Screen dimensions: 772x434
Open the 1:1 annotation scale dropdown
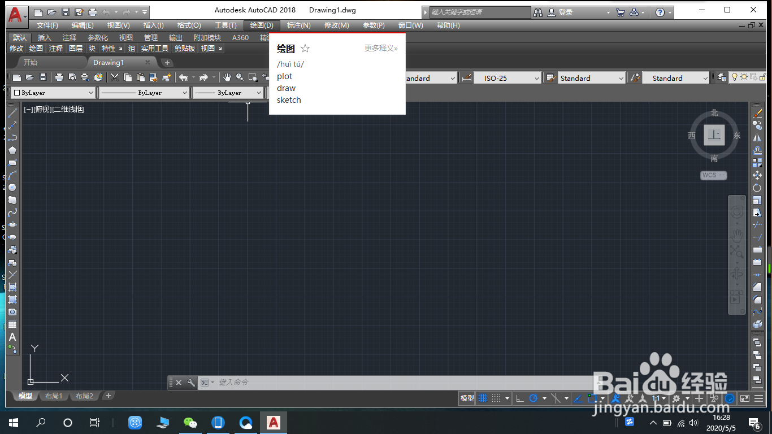pos(659,398)
